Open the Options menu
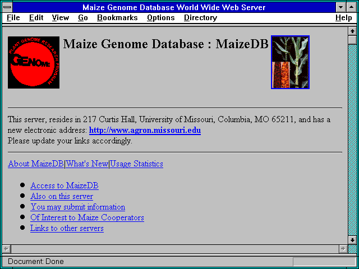The width and height of the screenshot is (359, 269). [x=161, y=17]
